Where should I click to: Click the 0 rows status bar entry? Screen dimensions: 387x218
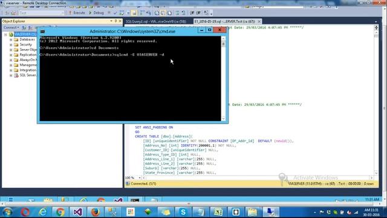(369, 183)
